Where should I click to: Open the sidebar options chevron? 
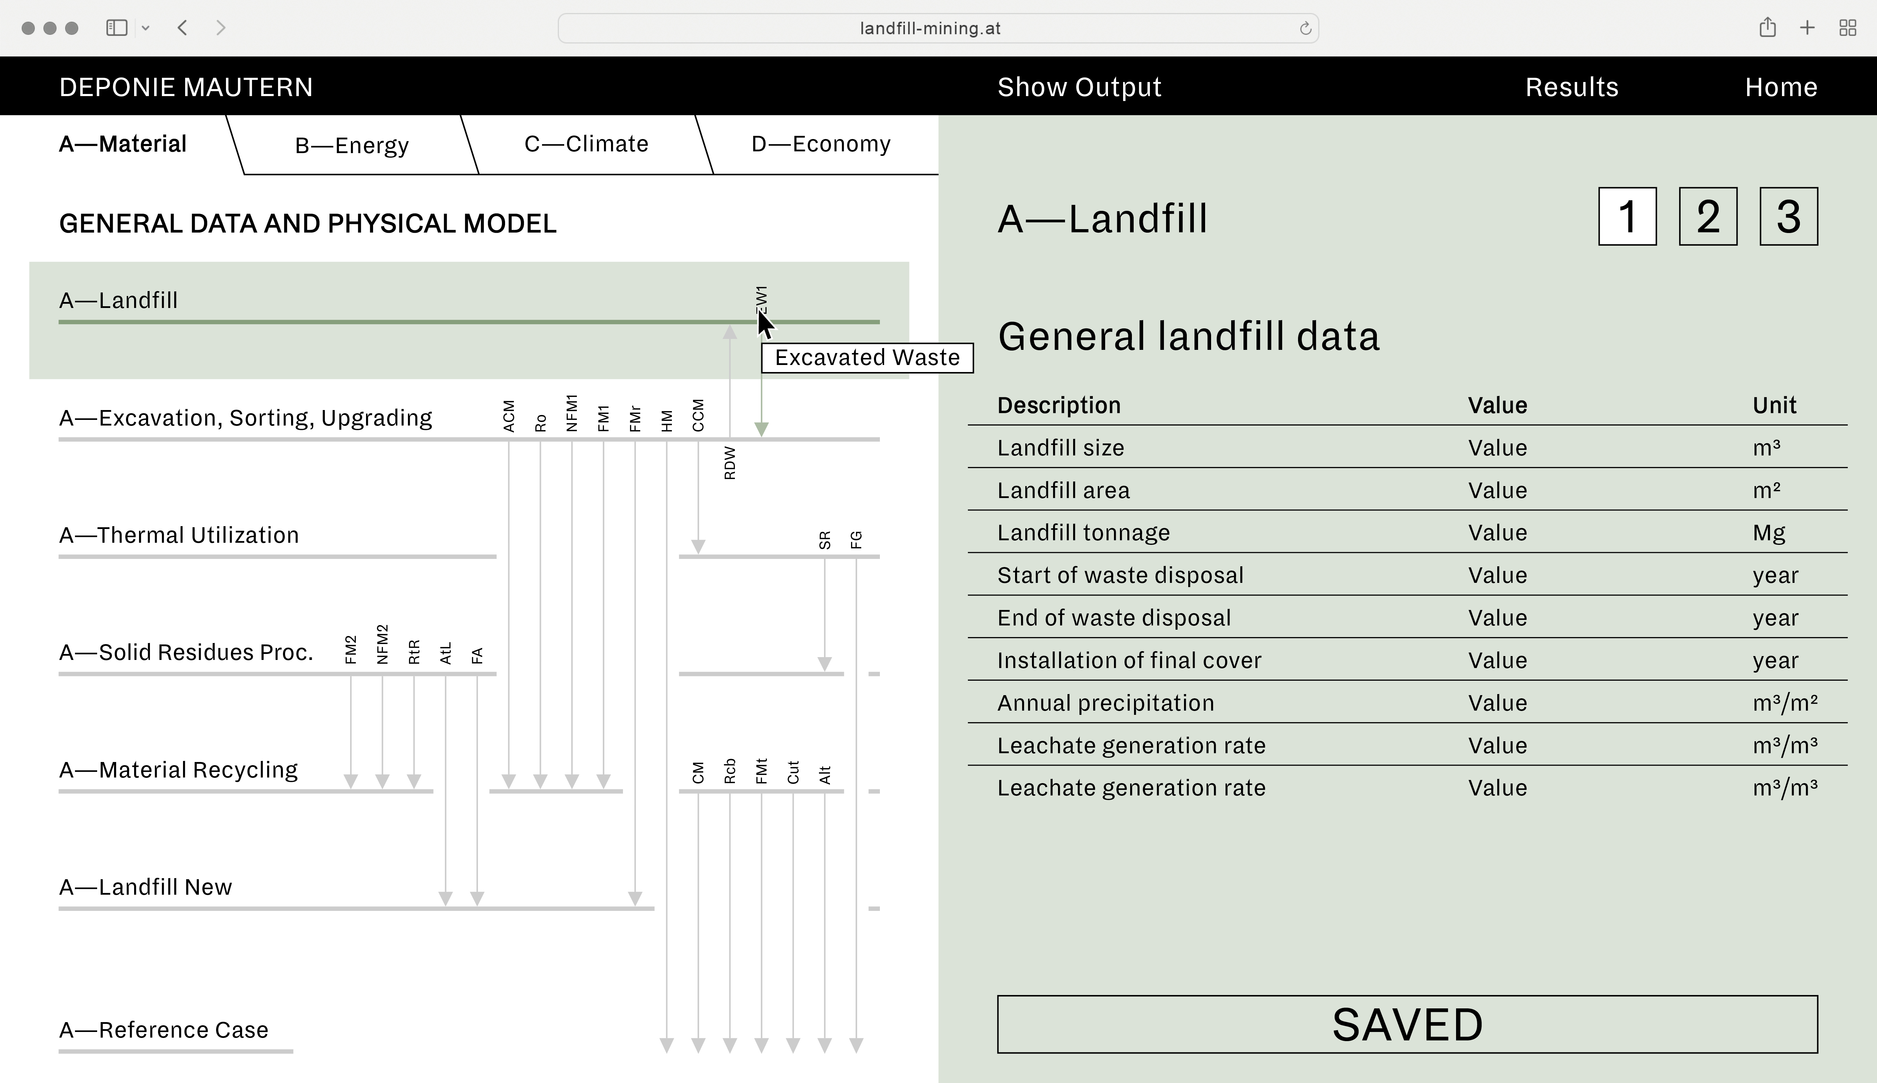coord(146,28)
